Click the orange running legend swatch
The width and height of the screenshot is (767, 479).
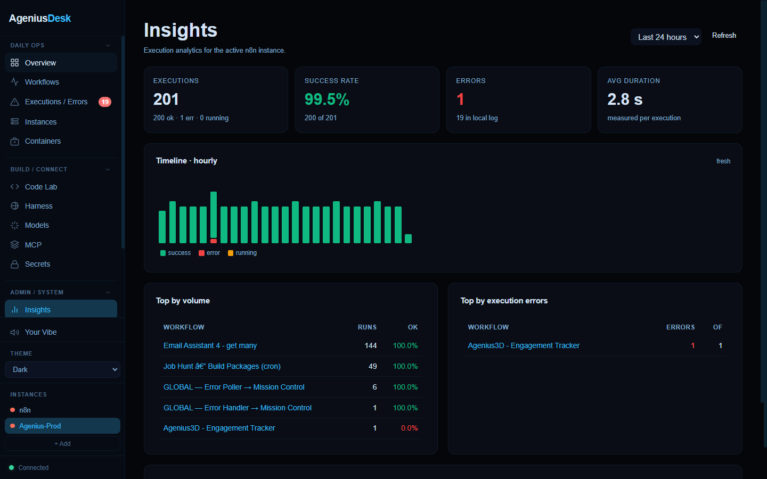[x=231, y=253]
